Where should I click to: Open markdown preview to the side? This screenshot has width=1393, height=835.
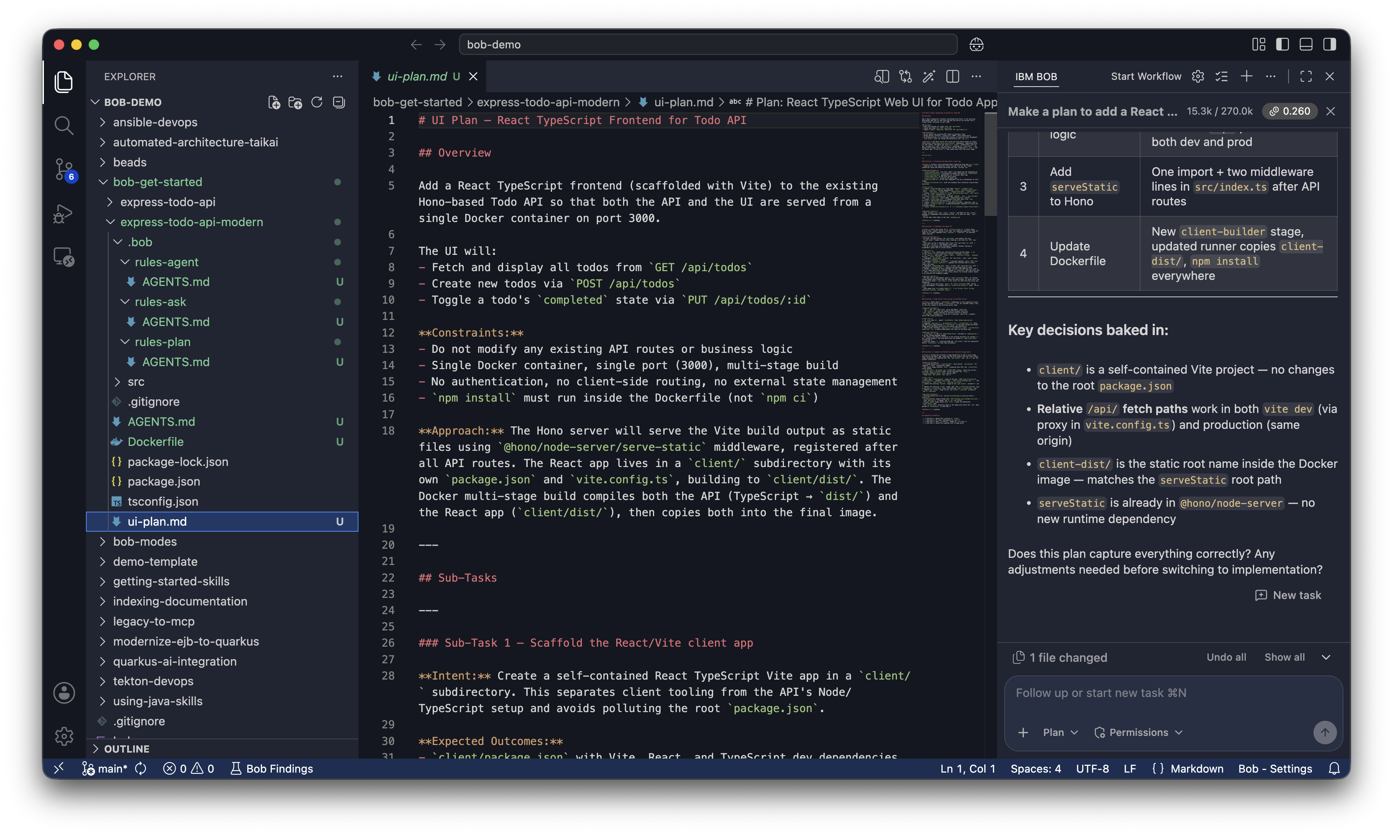(x=882, y=76)
